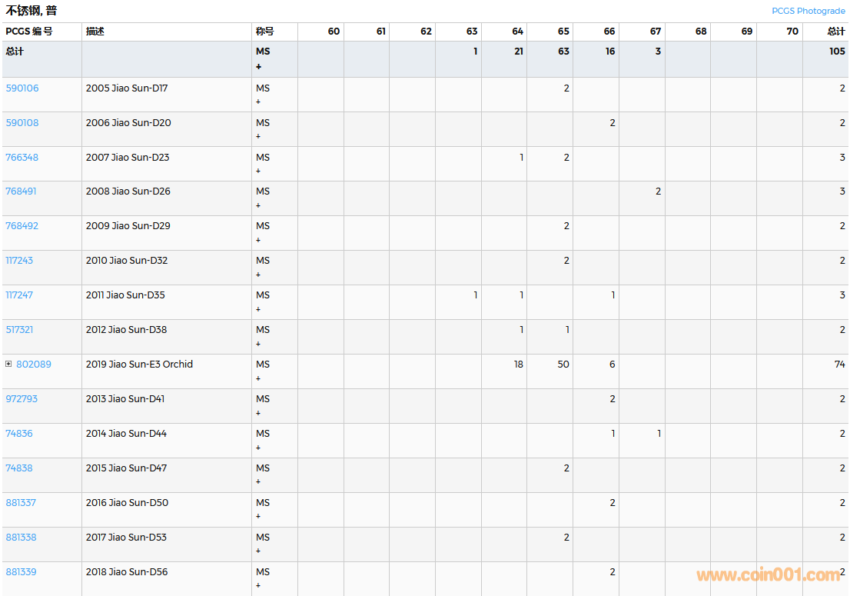
Task: Click the PCGS 编号 column header
Action: (x=29, y=32)
